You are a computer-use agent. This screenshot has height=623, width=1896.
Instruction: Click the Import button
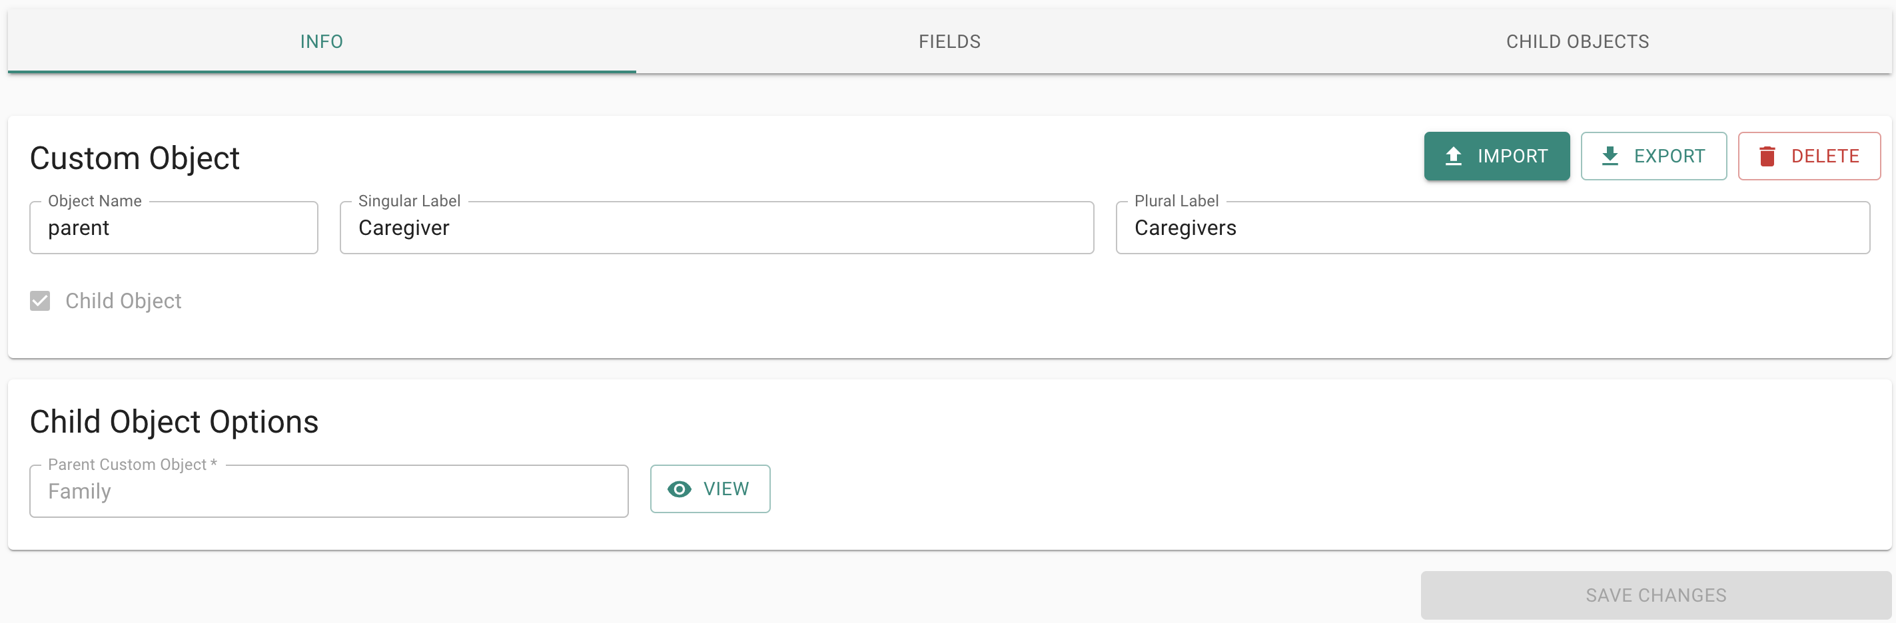coord(1496,156)
